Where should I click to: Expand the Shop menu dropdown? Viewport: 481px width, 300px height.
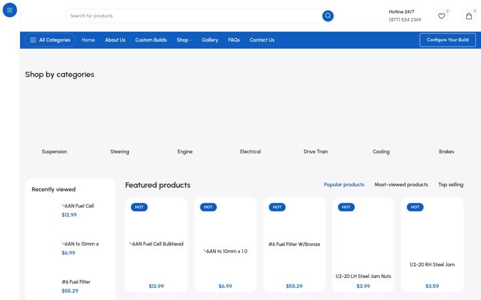184,40
